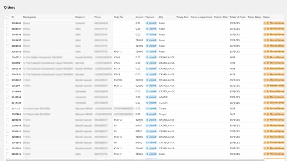Image resolution: width=287 pixels, height=161 pixels.
Task: Click the Return of Funds header
Action: [237, 17]
